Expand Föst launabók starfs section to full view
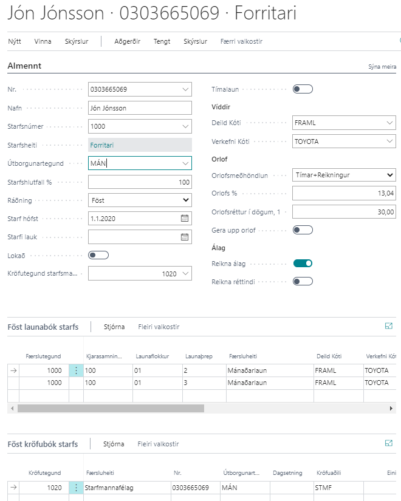This screenshot has width=401, height=501. pyautogui.click(x=389, y=326)
